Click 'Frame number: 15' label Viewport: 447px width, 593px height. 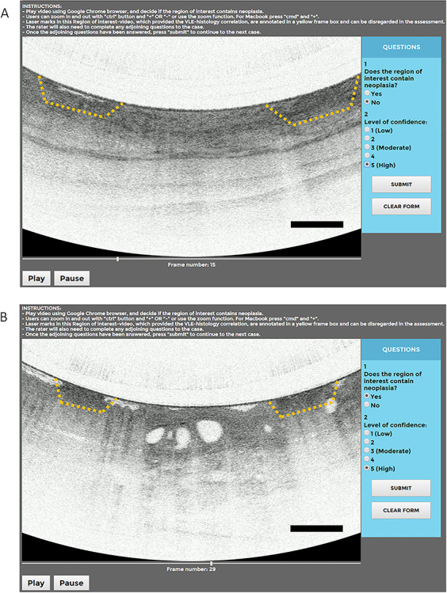tap(192, 264)
